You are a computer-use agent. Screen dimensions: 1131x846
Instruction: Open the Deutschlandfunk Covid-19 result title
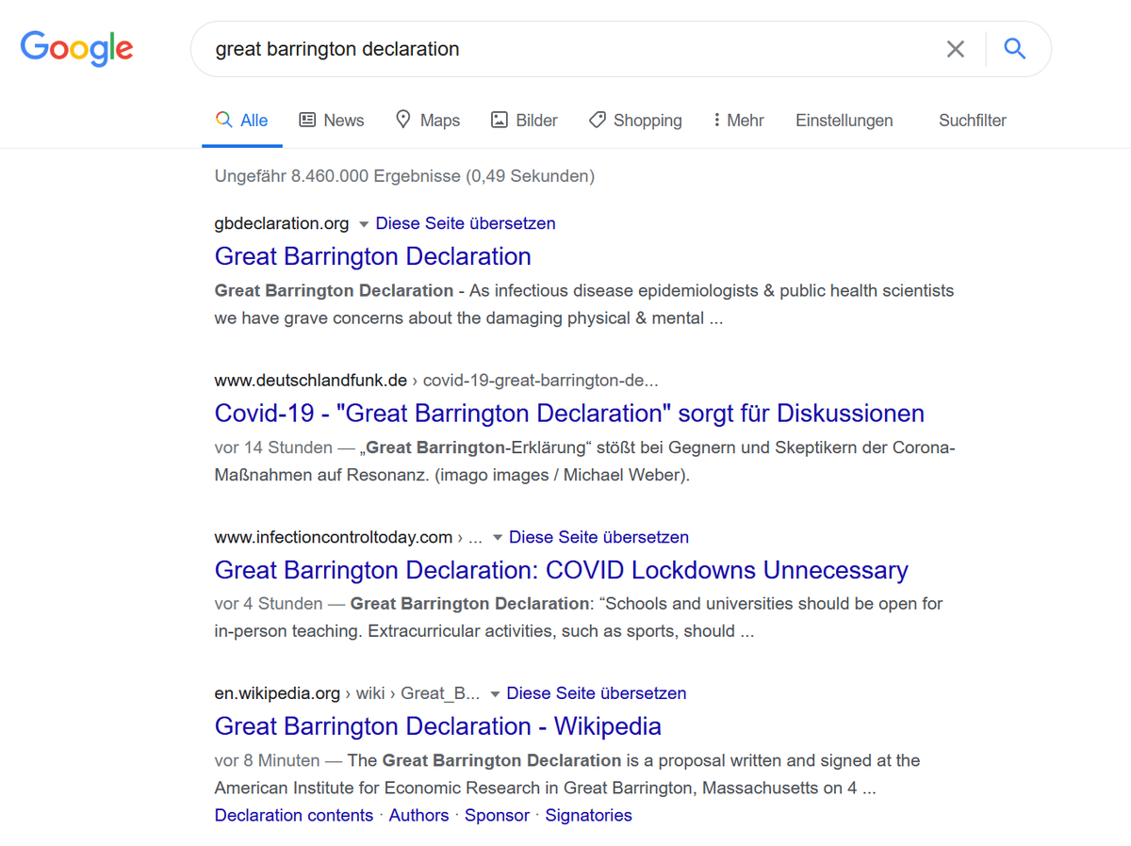[569, 413]
